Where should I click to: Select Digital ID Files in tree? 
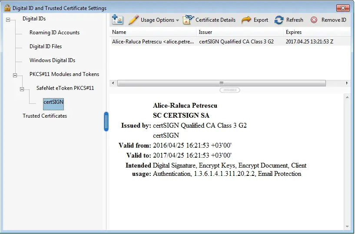click(x=46, y=46)
